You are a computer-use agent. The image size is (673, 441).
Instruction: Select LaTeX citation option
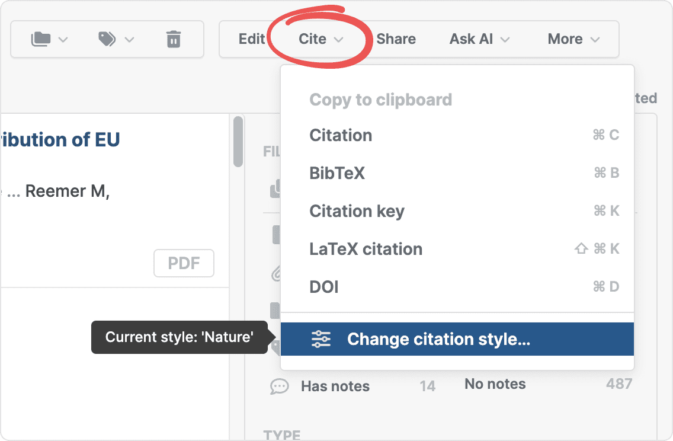pyautogui.click(x=366, y=249)
